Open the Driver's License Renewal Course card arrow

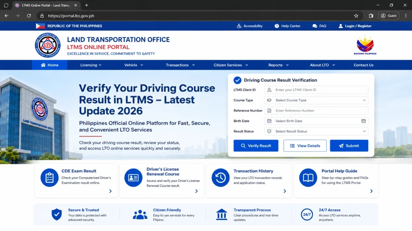(x=196, y=191)
